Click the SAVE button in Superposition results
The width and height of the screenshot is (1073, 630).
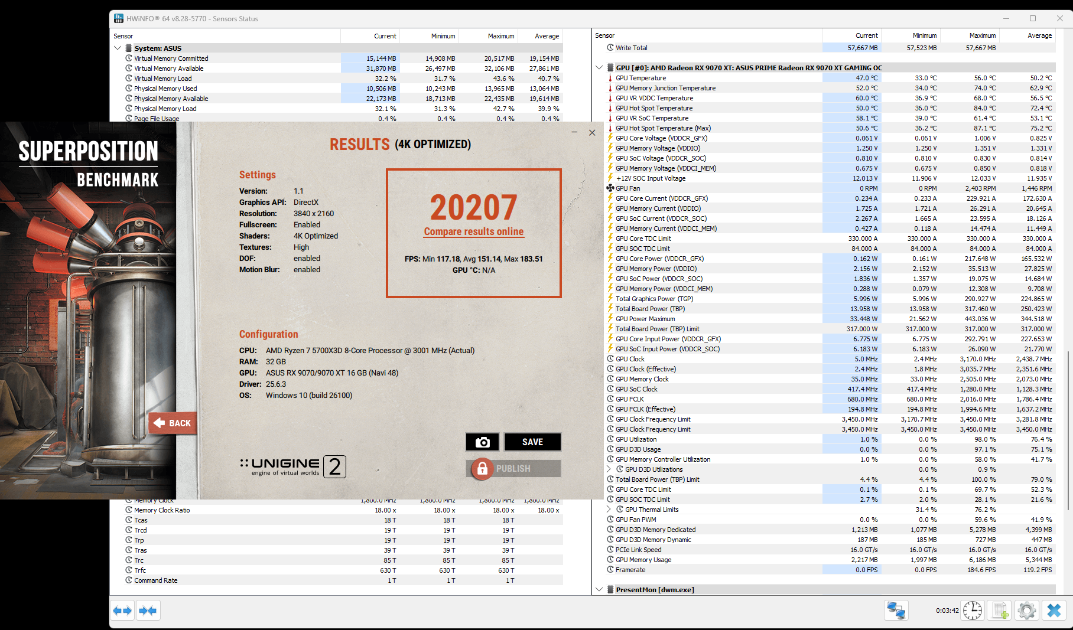click(532, 442)
